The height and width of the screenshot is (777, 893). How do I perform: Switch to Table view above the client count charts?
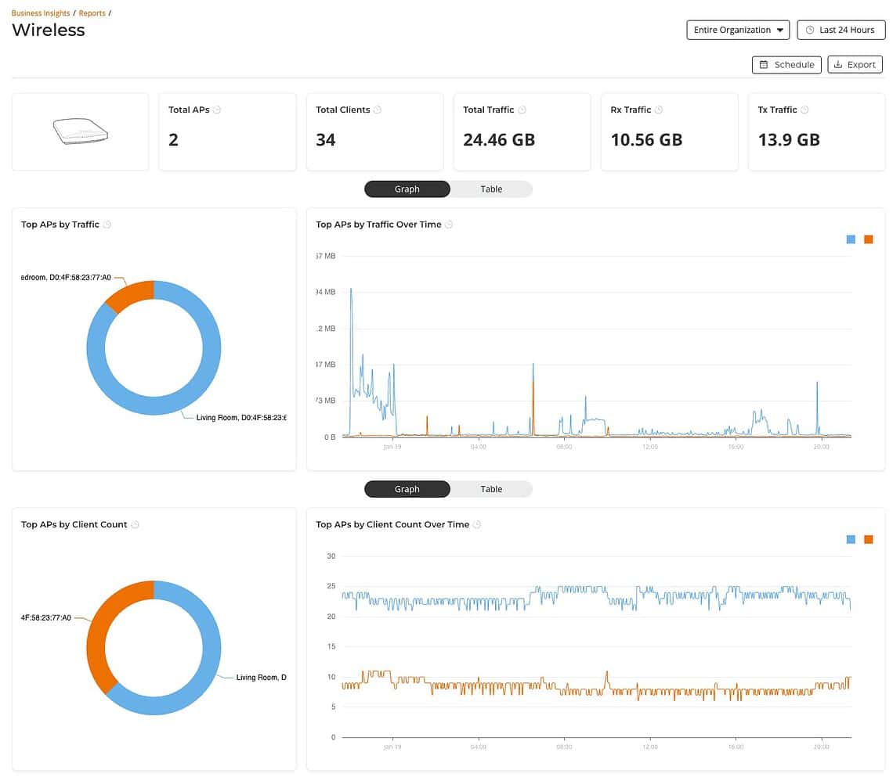point(491,488)
